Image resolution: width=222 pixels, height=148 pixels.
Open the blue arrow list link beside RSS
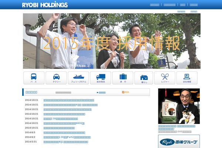click(x=101, y=92)
